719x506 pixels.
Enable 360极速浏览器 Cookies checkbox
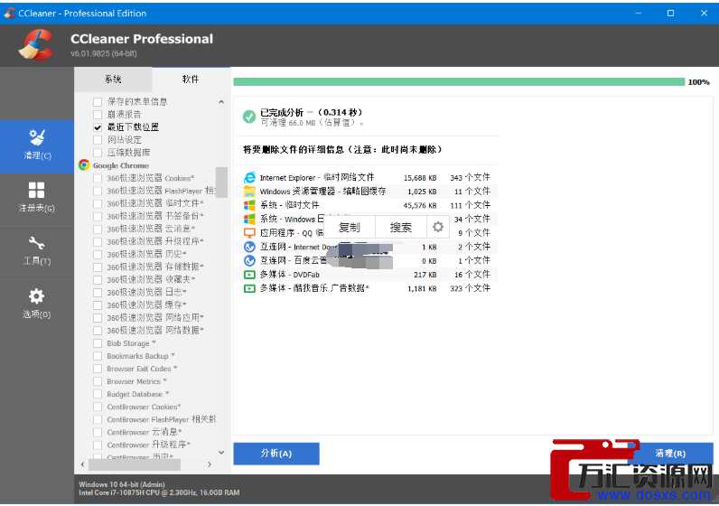click(x=98, y=178)
